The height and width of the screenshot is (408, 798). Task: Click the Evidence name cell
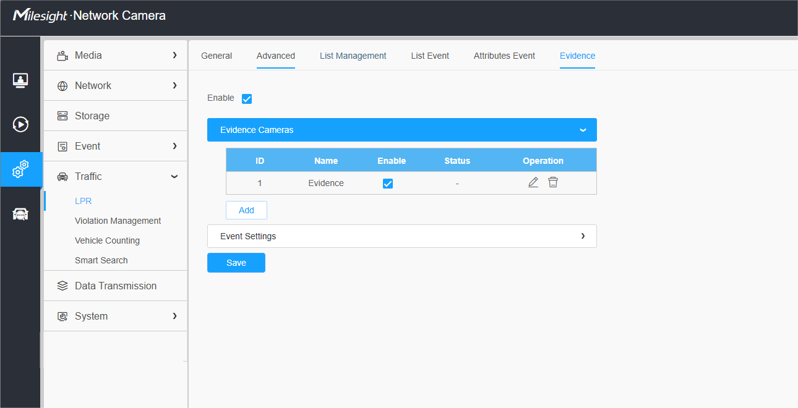326,183
